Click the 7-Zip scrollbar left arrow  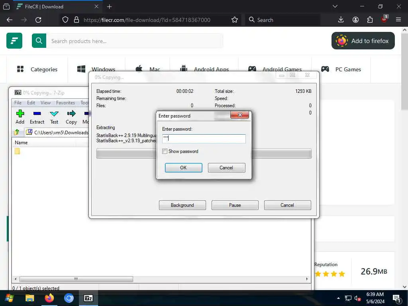point(16,279)
